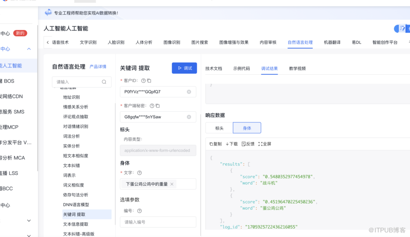The width and height of the screenshot is (410, 237).
Task: Click help icon beside 编号 label
Action: 139,211
